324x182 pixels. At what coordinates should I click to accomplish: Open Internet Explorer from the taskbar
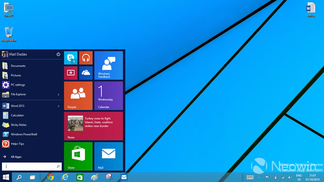pyautogui.click(x=65, y=177)
